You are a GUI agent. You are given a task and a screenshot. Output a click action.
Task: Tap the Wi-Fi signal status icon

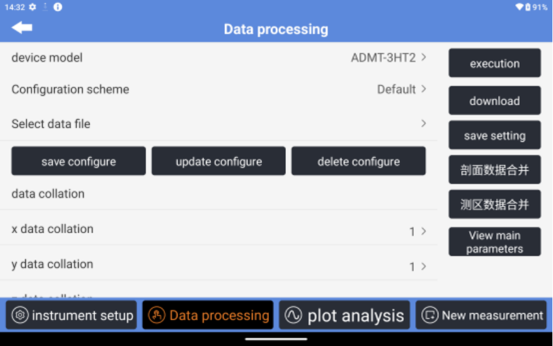tap(519, 7)
